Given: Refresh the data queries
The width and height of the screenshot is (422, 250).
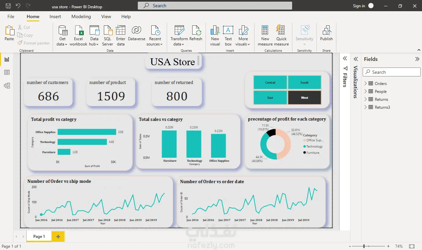Looking at the screenshot, I should pos(196,33).
